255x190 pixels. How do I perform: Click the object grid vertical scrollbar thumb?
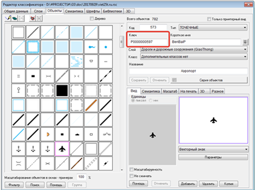click(x=121, y=40)
